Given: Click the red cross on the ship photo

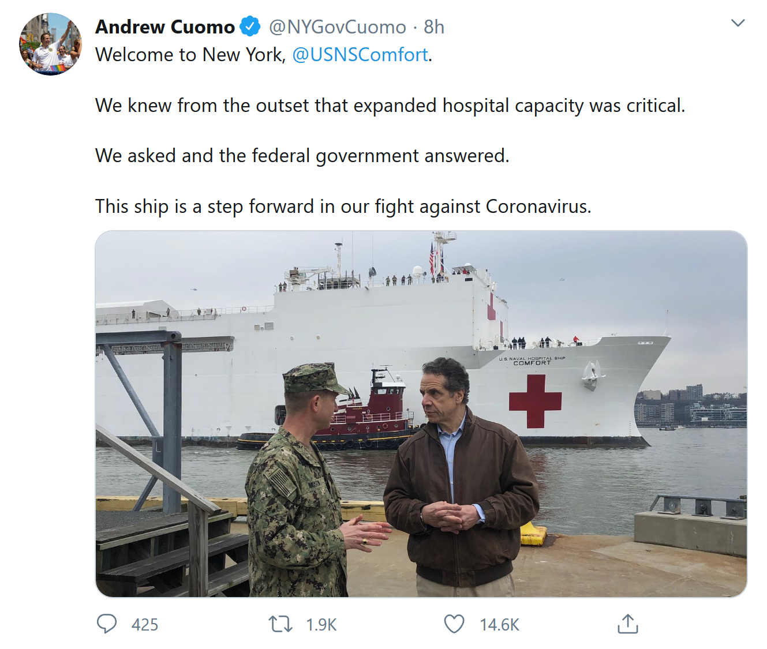Looking at the screenshot, I should click(x=535, y=401).
